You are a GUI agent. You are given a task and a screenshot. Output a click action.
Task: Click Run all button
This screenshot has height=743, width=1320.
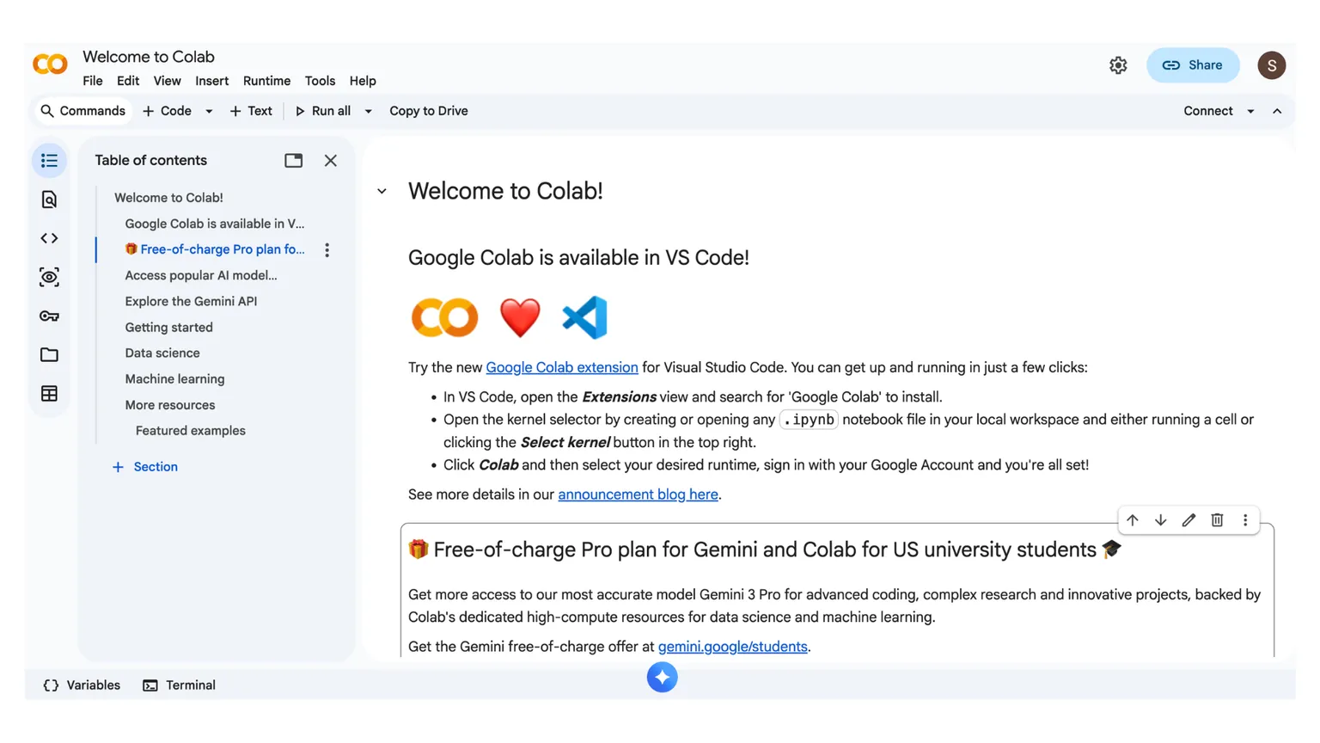323,111
